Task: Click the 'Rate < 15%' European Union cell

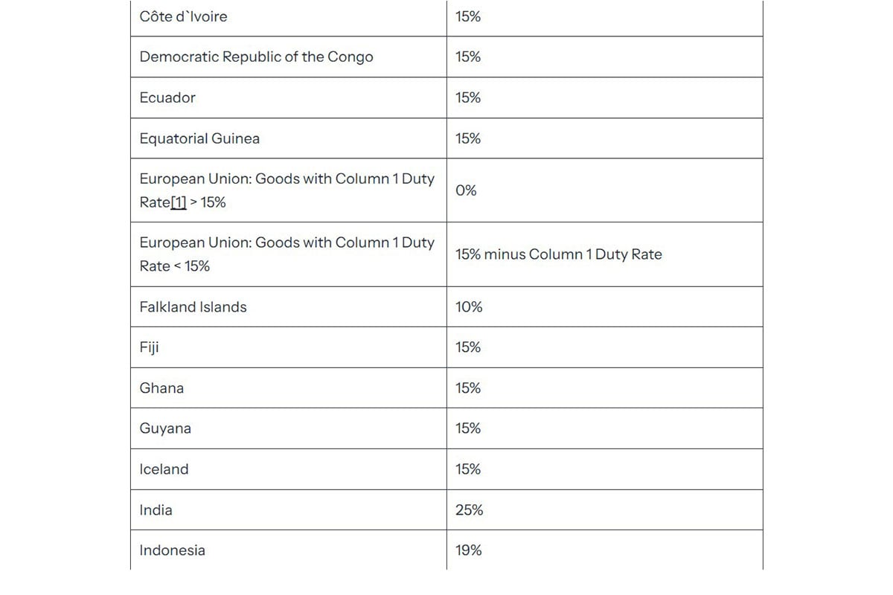Action: point(289,254)
